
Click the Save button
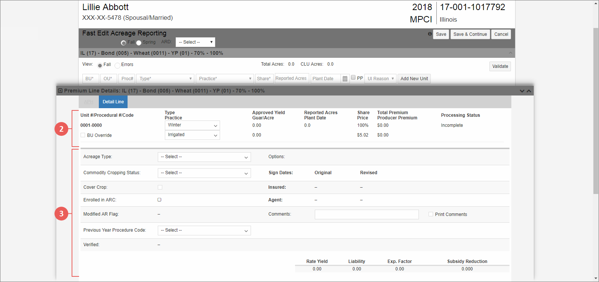click(441, 34)
